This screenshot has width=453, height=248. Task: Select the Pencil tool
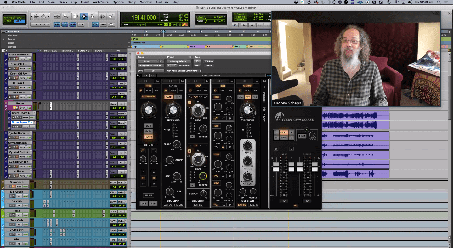[111, 16]
